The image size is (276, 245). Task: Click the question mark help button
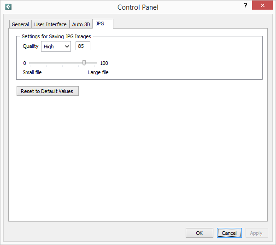[246, 5]
